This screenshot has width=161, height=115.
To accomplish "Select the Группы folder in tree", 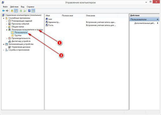I will 18,35.
